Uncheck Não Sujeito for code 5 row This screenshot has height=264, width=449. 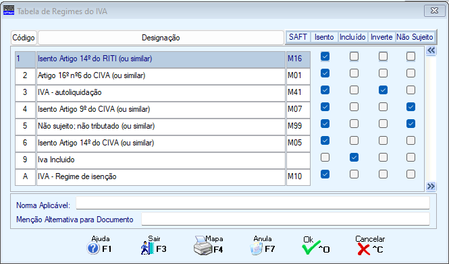[x=411, y=124]
